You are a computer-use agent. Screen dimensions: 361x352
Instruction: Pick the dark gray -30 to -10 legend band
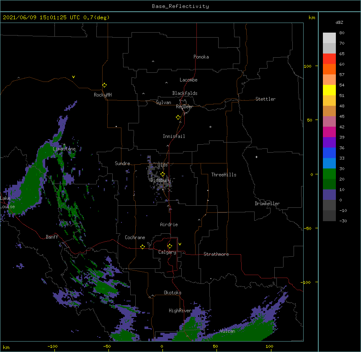(329, 216)
